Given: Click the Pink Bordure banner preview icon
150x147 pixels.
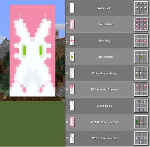Looking at the screenshot, I should (72, 24).
